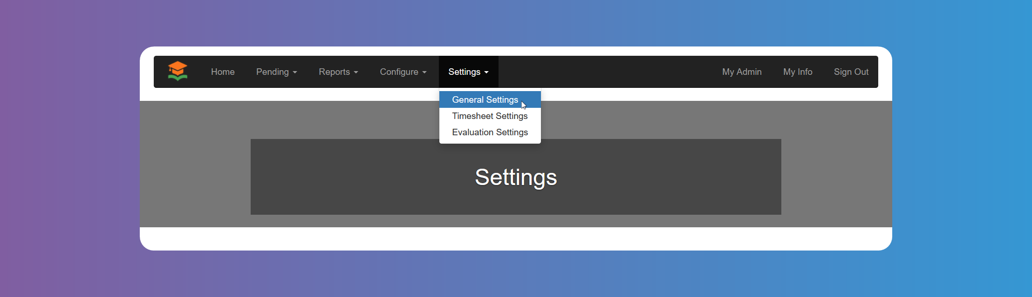Open Evaluation Settings

click(490, 132)
